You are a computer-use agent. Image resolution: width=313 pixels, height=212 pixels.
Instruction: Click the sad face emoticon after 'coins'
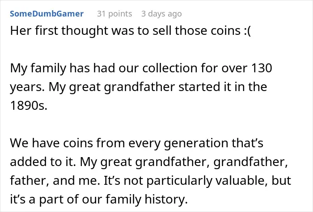pyautogui.click(x=247, y=31)
